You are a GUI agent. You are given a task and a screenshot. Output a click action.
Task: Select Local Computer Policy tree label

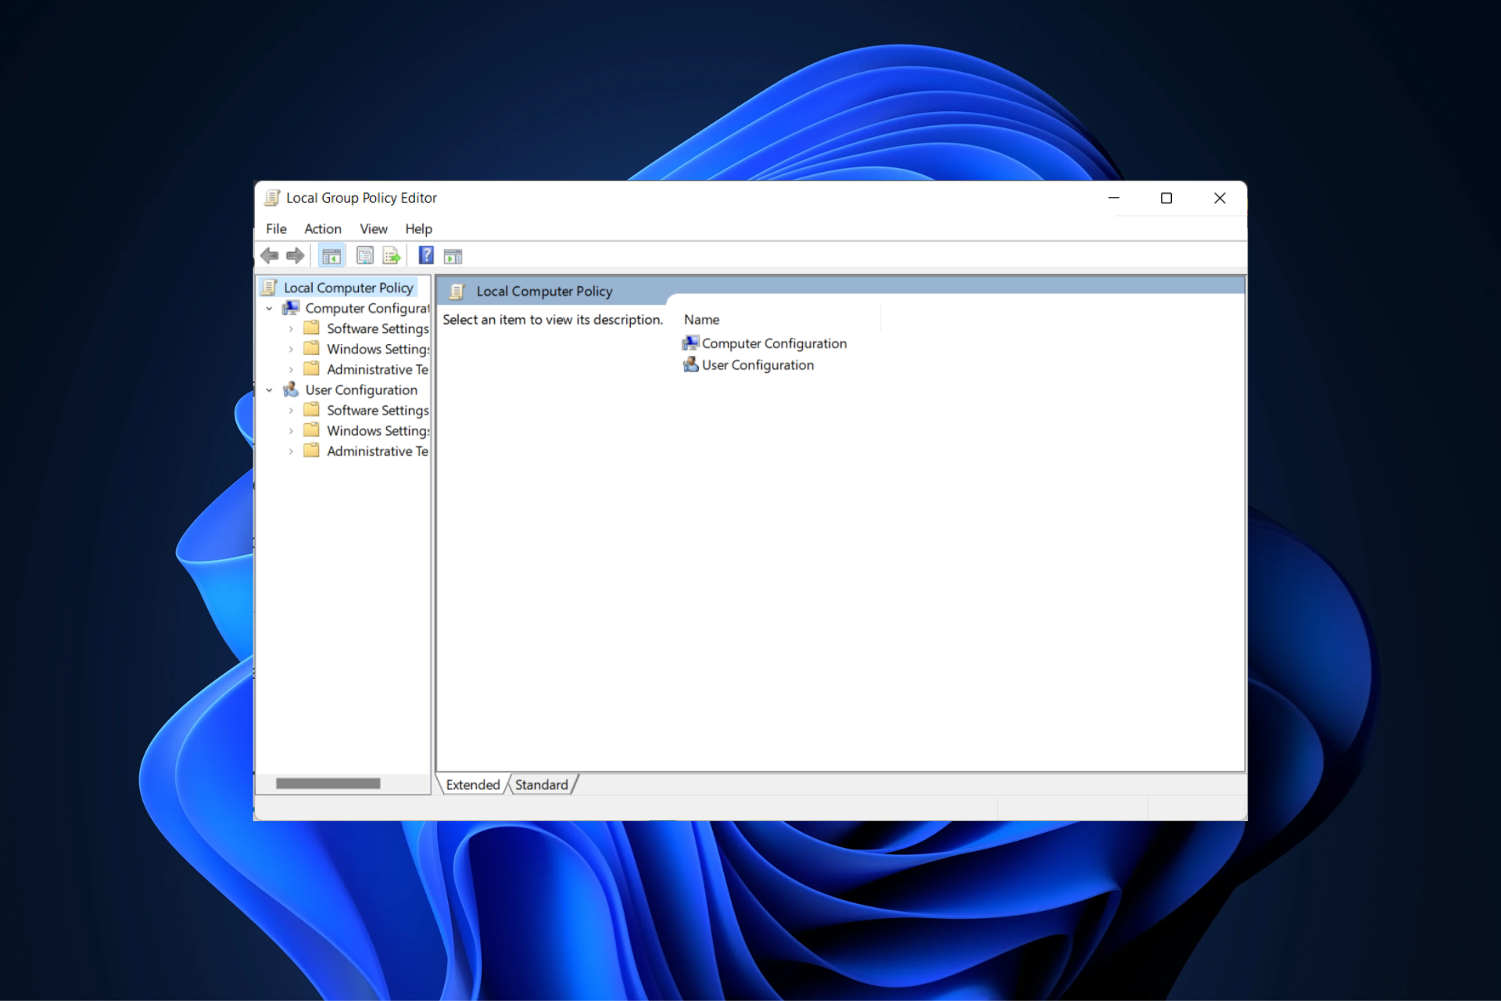click(x=349, y=288)
